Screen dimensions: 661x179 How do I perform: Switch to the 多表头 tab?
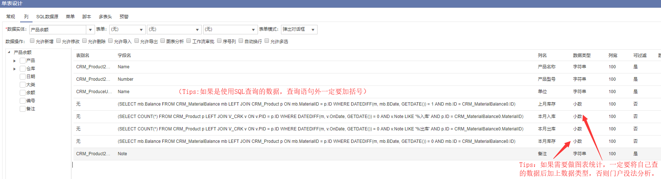(x=105, y=17)
